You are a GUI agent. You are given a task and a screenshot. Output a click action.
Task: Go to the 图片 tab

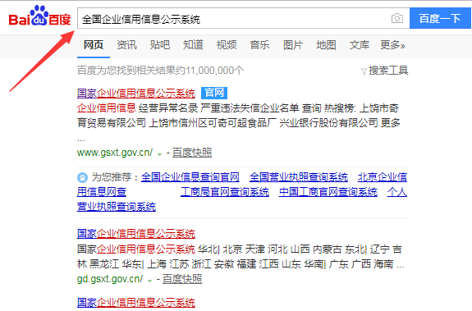(292, 45)
